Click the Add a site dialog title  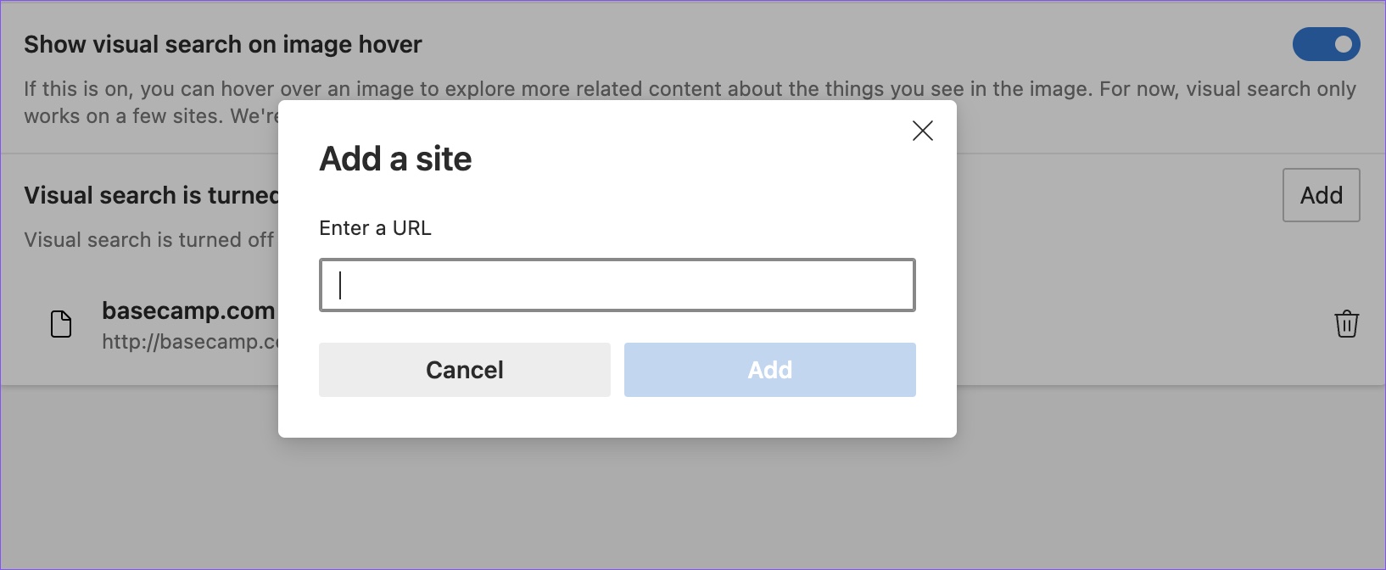(x=395, y=159)
